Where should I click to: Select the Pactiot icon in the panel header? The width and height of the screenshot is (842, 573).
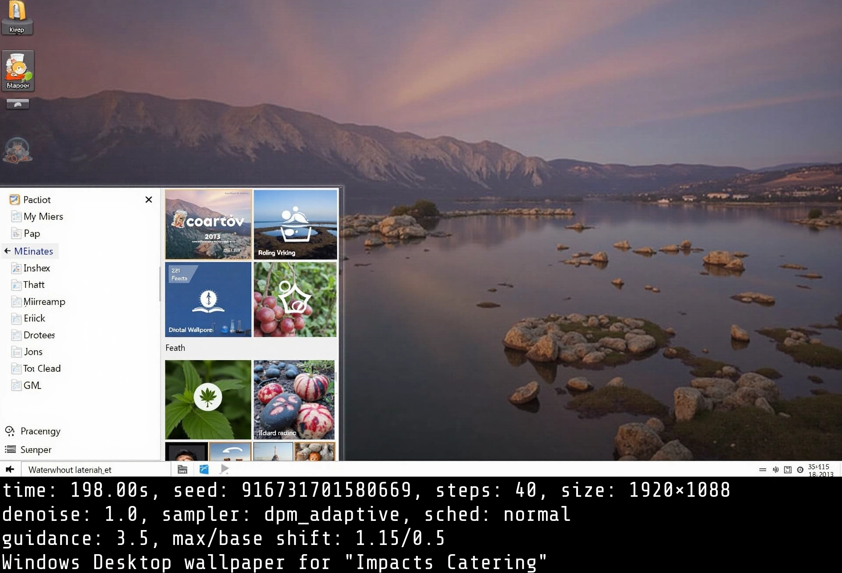(x=15, y=199)
